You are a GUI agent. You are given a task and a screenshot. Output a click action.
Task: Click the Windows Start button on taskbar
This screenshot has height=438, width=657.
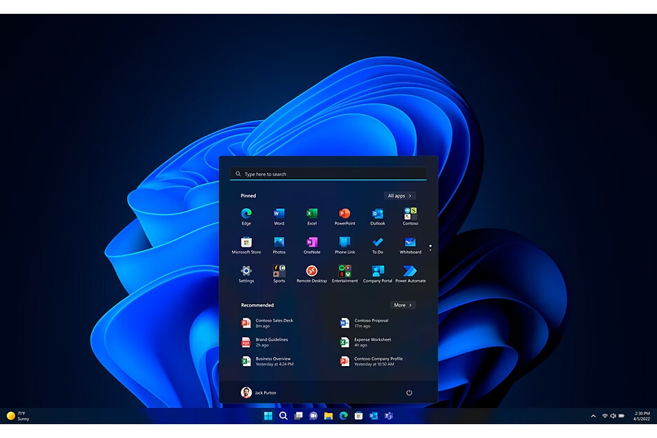pyautogui.click(x=268, y=416)
